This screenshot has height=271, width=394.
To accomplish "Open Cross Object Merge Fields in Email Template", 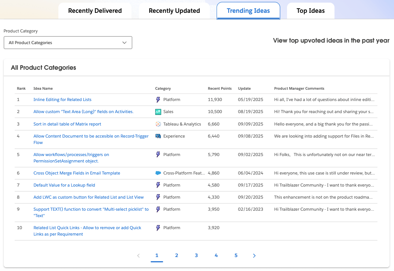I will (77, 173).
